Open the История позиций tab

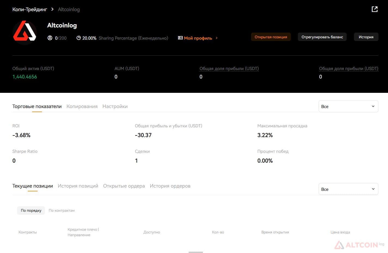(x=78, y=186)
